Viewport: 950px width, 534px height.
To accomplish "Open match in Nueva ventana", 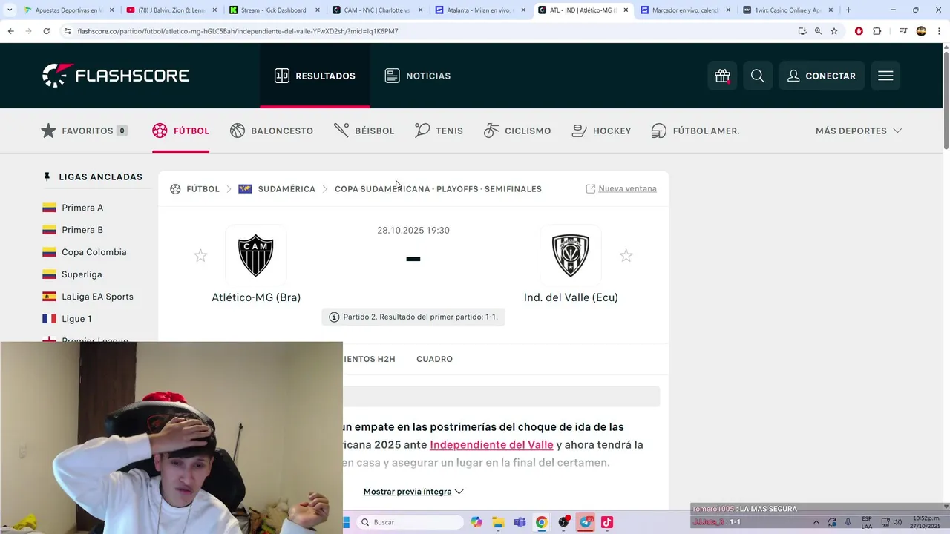I will 621,188.
